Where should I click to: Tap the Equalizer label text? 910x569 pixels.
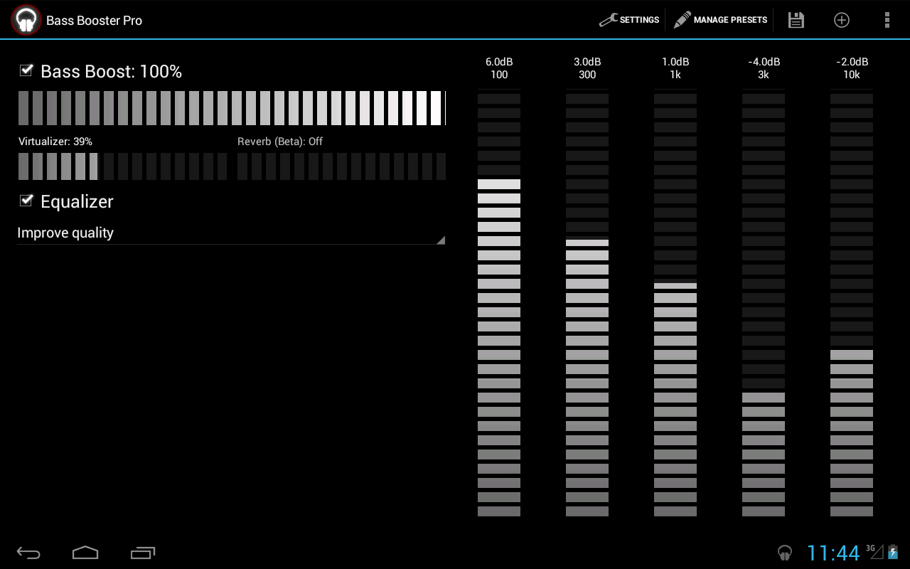click(77, 201)
